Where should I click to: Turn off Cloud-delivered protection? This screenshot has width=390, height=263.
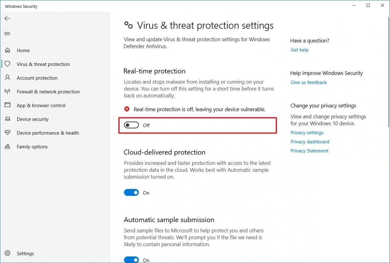click(131, 192)
